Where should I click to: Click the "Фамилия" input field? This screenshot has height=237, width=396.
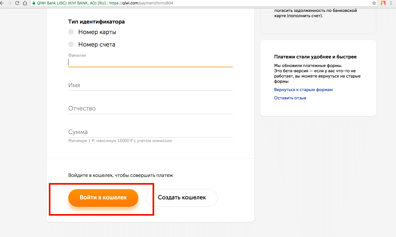[x=150, y=63]
